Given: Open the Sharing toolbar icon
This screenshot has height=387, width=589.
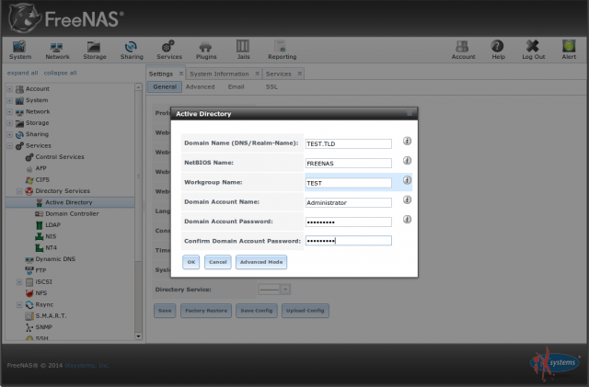Looking at the screenshot, I should click(x=132, y=50).
